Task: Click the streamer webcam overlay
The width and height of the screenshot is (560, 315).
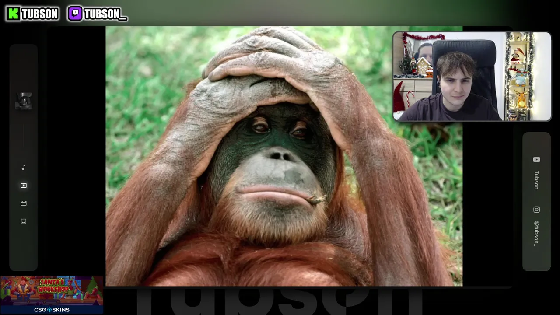Action: [472, 76]
